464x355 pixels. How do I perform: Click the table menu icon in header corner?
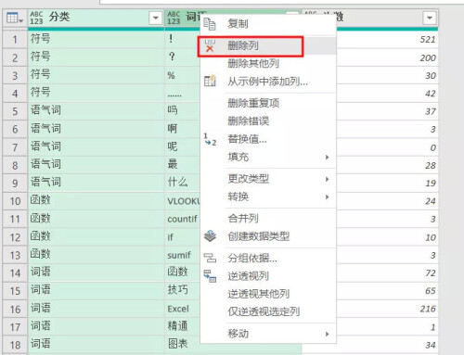click(x=14, y=18)
